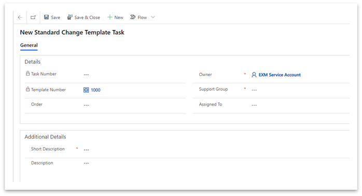Click the Support Group lookup field
This screenshot has width=362, height=196.
[x=300, y=90]
